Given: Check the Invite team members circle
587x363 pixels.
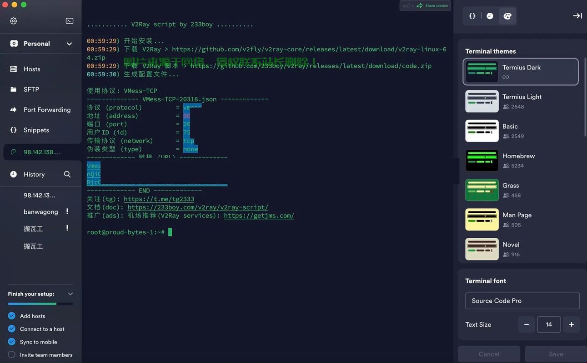Looking at the screenshot, I should pos(12,355).
